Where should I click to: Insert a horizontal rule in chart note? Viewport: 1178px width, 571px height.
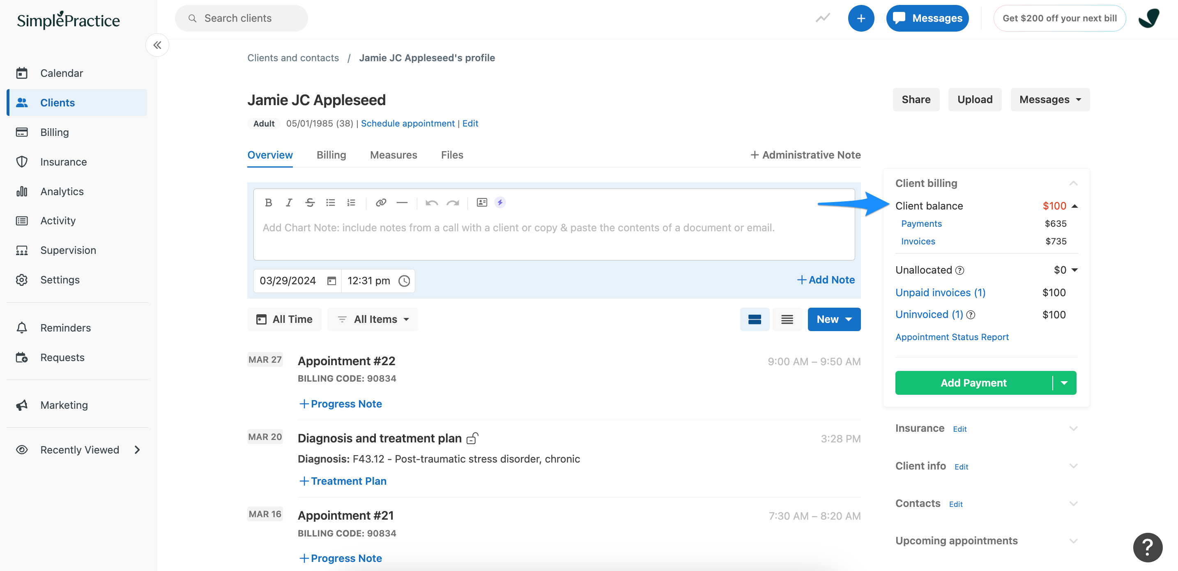[x=402, y=202]
